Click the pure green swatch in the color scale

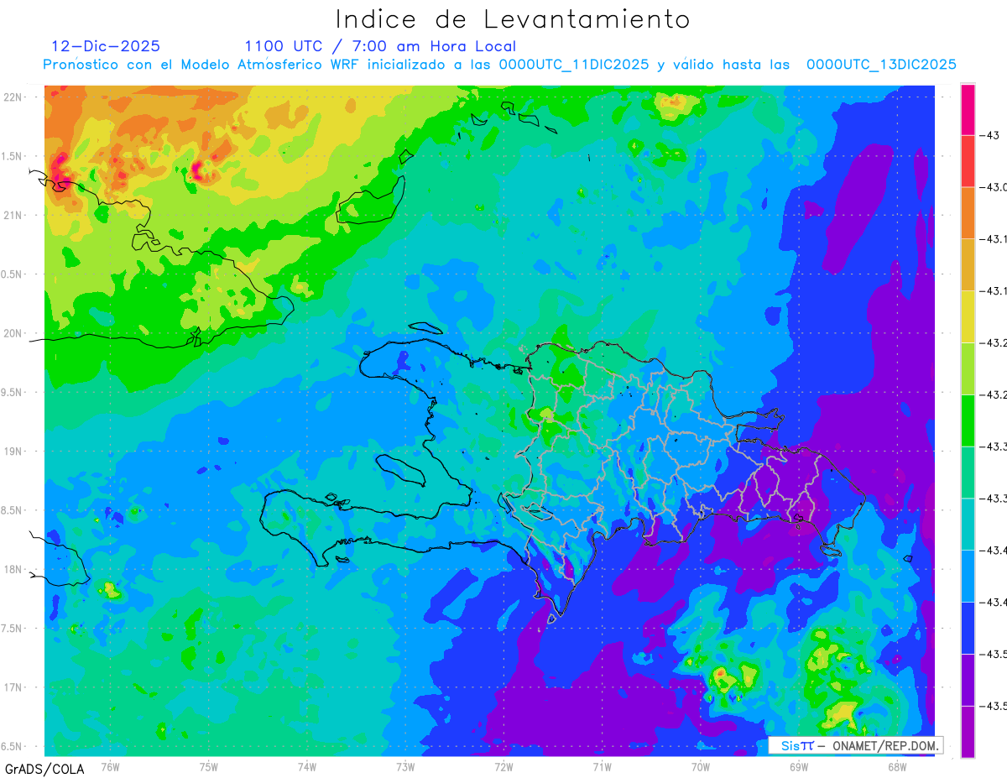tap(968, 420)
